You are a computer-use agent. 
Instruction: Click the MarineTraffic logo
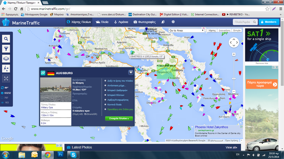pyautogui.click(x=21, y=23)
